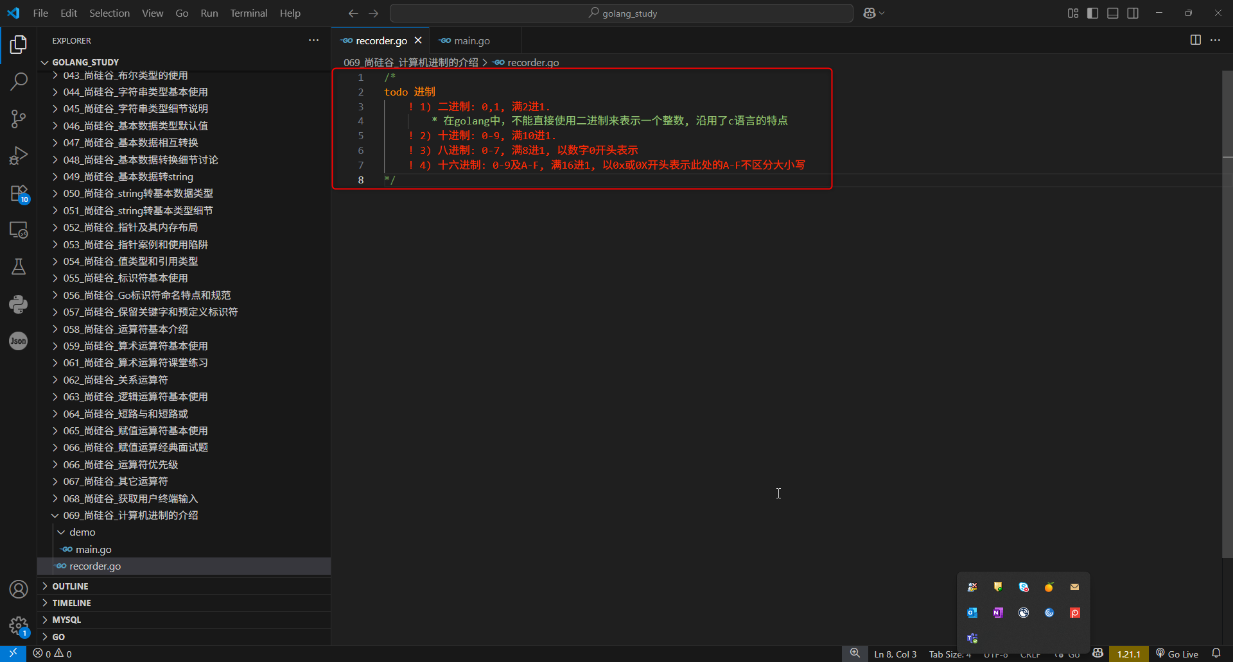Open OneNote from the system tray
1233x662 pixels.
pos(998,613)
